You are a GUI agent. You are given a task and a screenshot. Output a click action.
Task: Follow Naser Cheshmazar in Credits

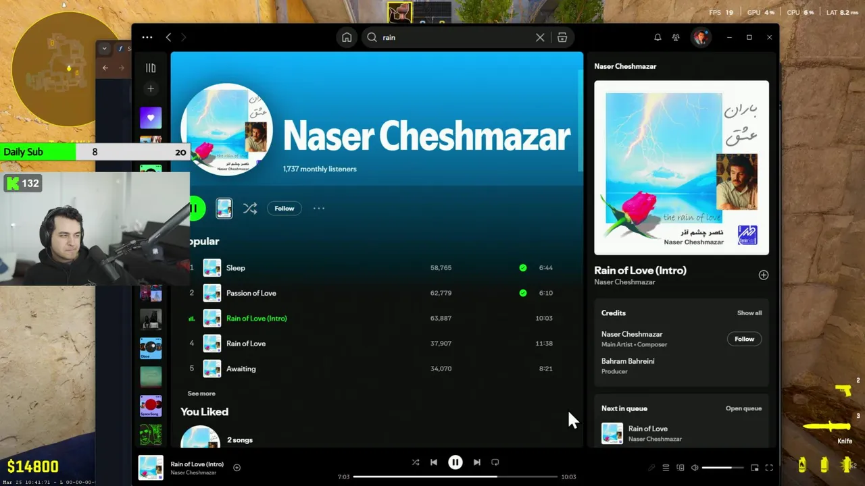[x=744, y=339]
